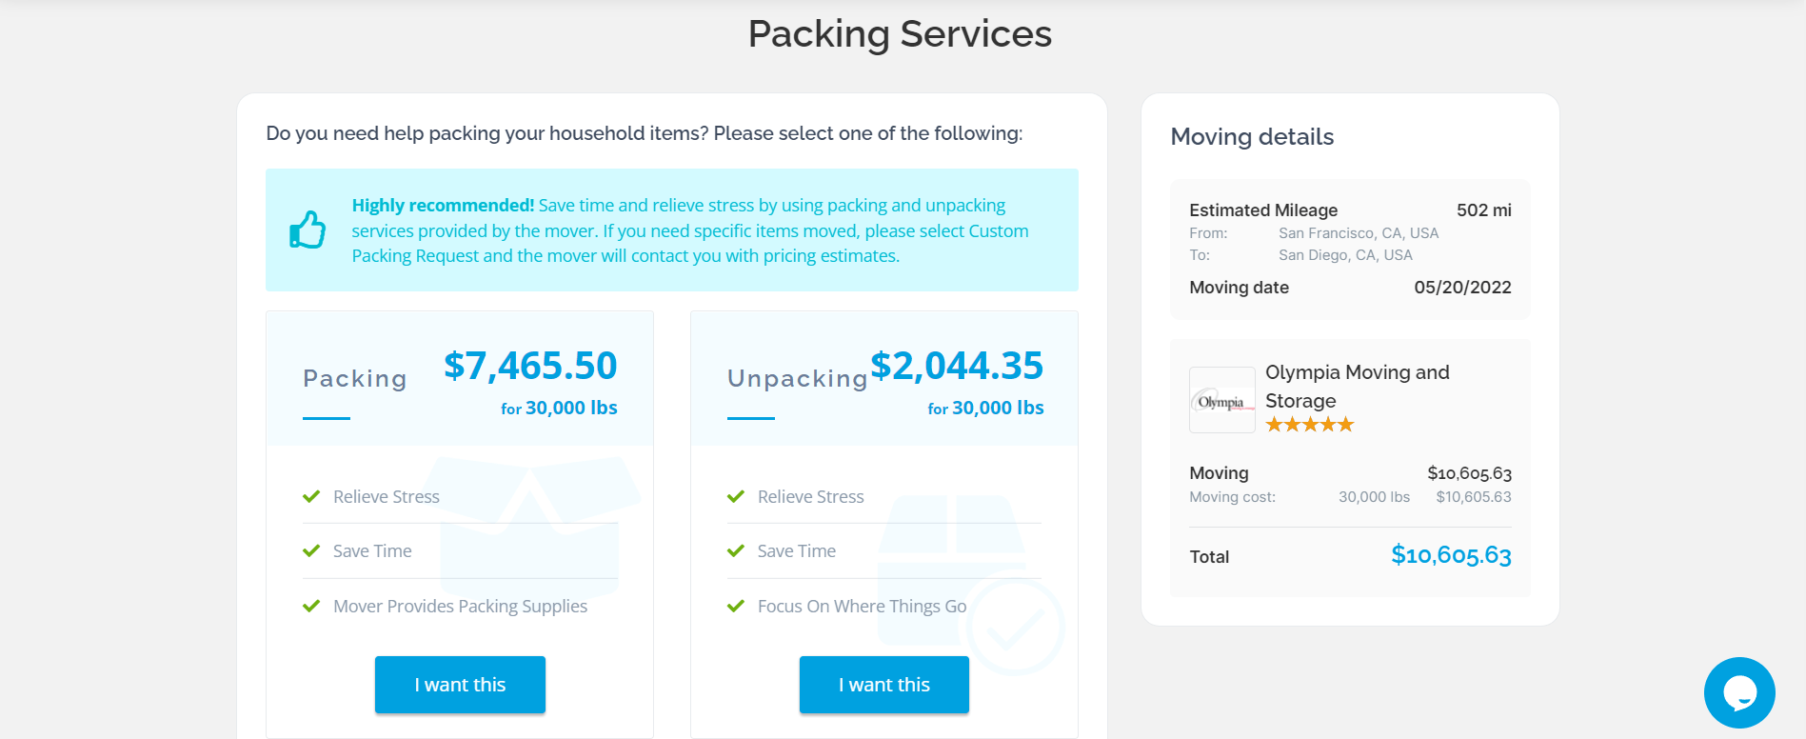Open the chat bubble in bottom right corner
The height and width of the screenshot is (739, 1806).
point(1739,693)
